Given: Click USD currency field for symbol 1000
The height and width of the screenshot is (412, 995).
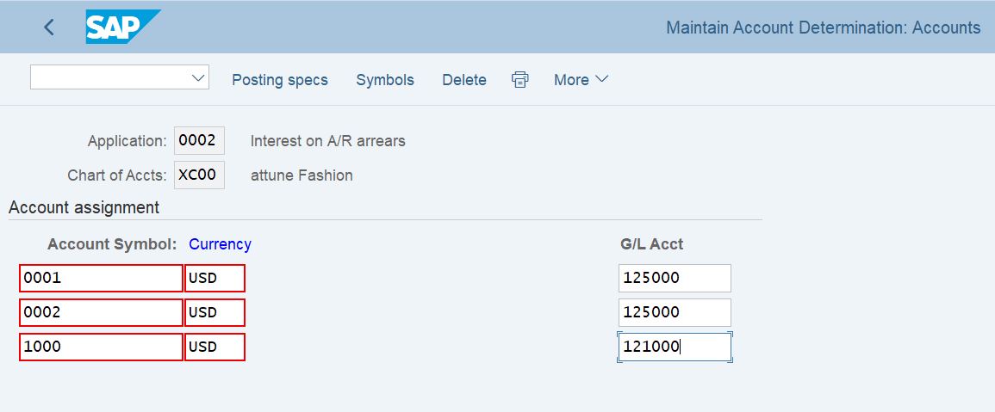Looking at the screenshot, I should click(215, 347).
